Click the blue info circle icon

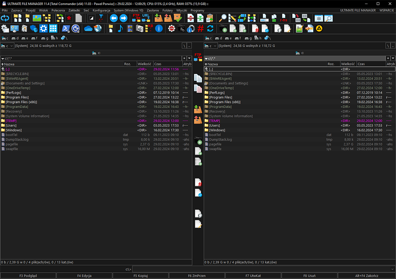click(x=159, y=28)
